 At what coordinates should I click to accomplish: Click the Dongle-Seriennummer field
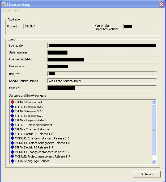coord(102,81)
